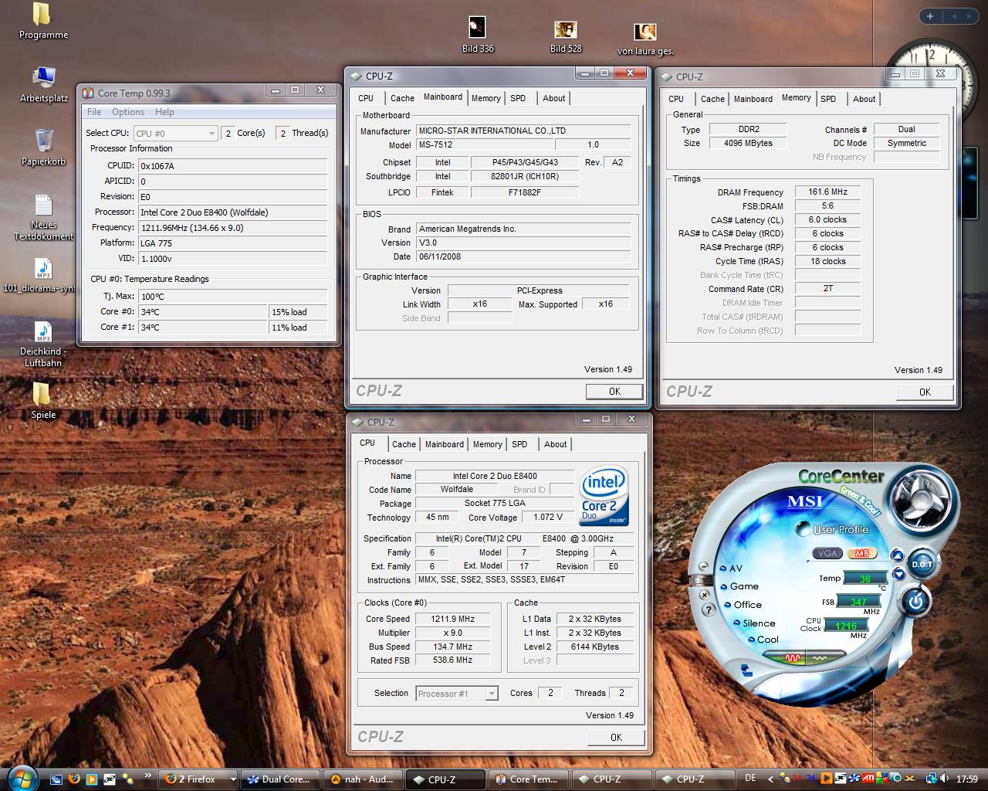The height and width of the screenshot is (791, 988).
Task: Click the red wave button in CoreCenter
Action: pos(793,658)
